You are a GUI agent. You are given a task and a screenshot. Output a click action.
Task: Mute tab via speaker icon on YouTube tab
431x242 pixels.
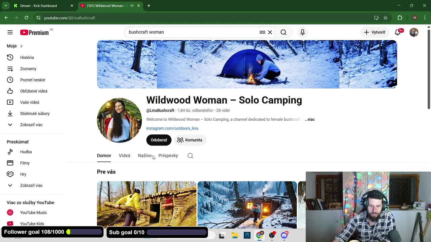click(x=132, y=6)
